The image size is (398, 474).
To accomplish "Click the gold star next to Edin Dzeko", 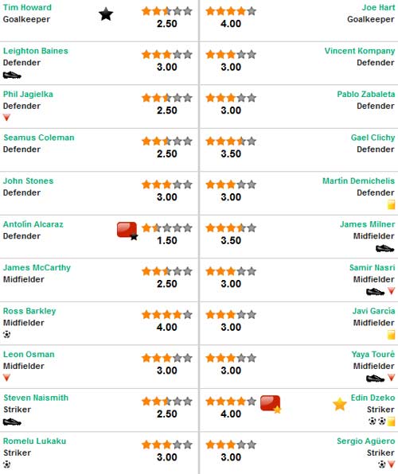I will coord(340,404).
